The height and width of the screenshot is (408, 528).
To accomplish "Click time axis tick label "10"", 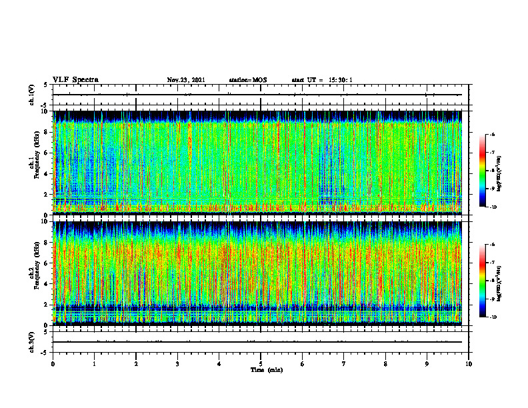I will click(469, 364).
